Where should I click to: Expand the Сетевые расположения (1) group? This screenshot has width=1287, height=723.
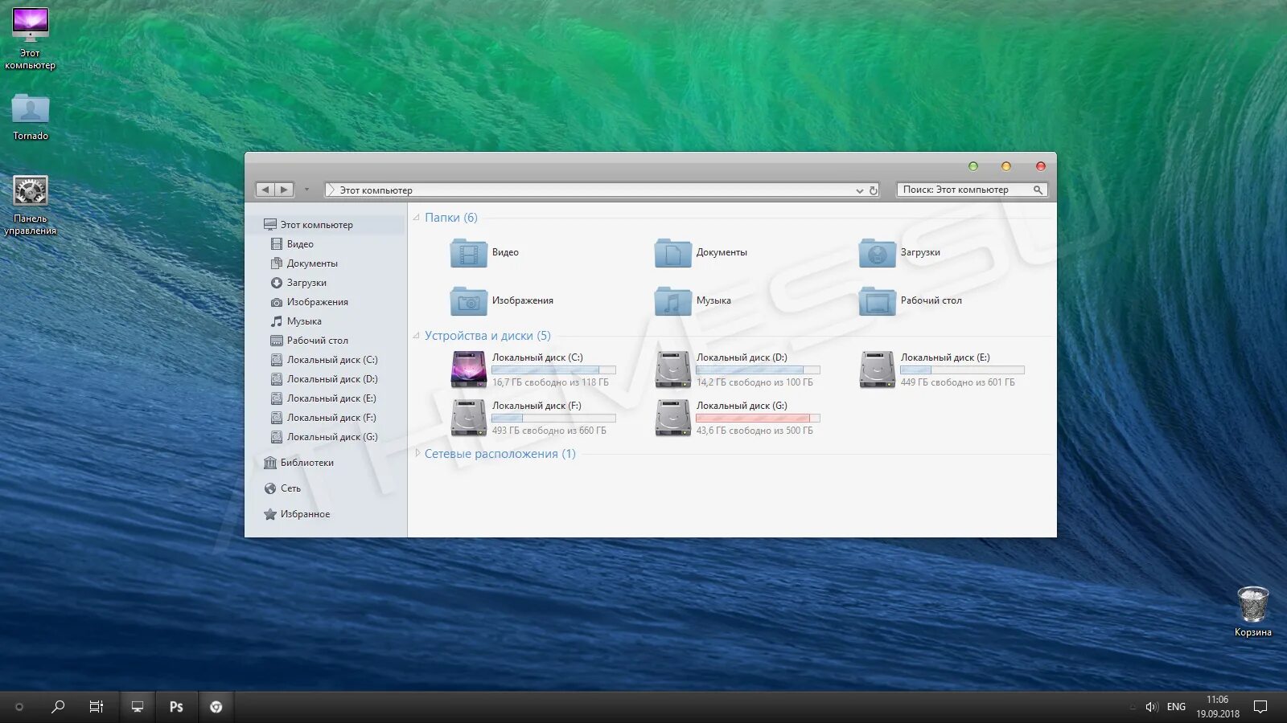coord(417,453)
